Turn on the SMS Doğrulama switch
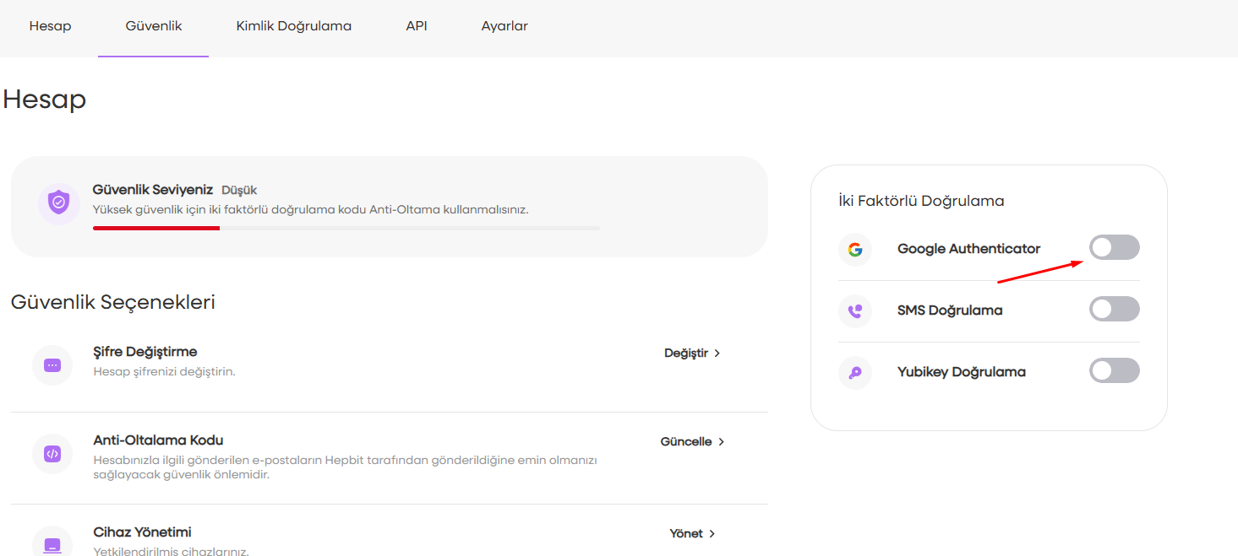This screenshot has height=556, width=1238. [1114, 310]
